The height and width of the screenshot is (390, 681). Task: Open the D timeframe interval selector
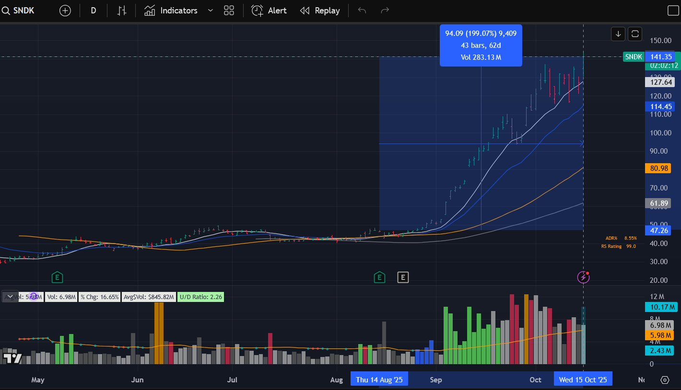[x=94, y=11]
